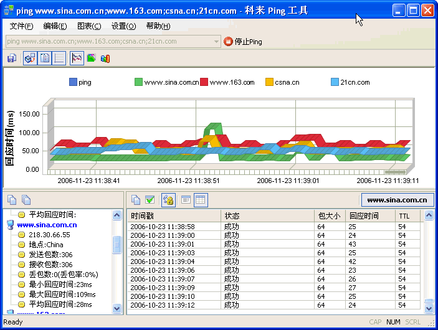Switch to the line chart view
The image size is (438, 330).
(77, 59)
